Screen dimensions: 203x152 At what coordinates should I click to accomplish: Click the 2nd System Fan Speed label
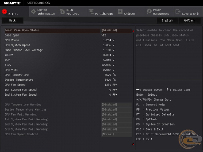click(x=21, y=95)
